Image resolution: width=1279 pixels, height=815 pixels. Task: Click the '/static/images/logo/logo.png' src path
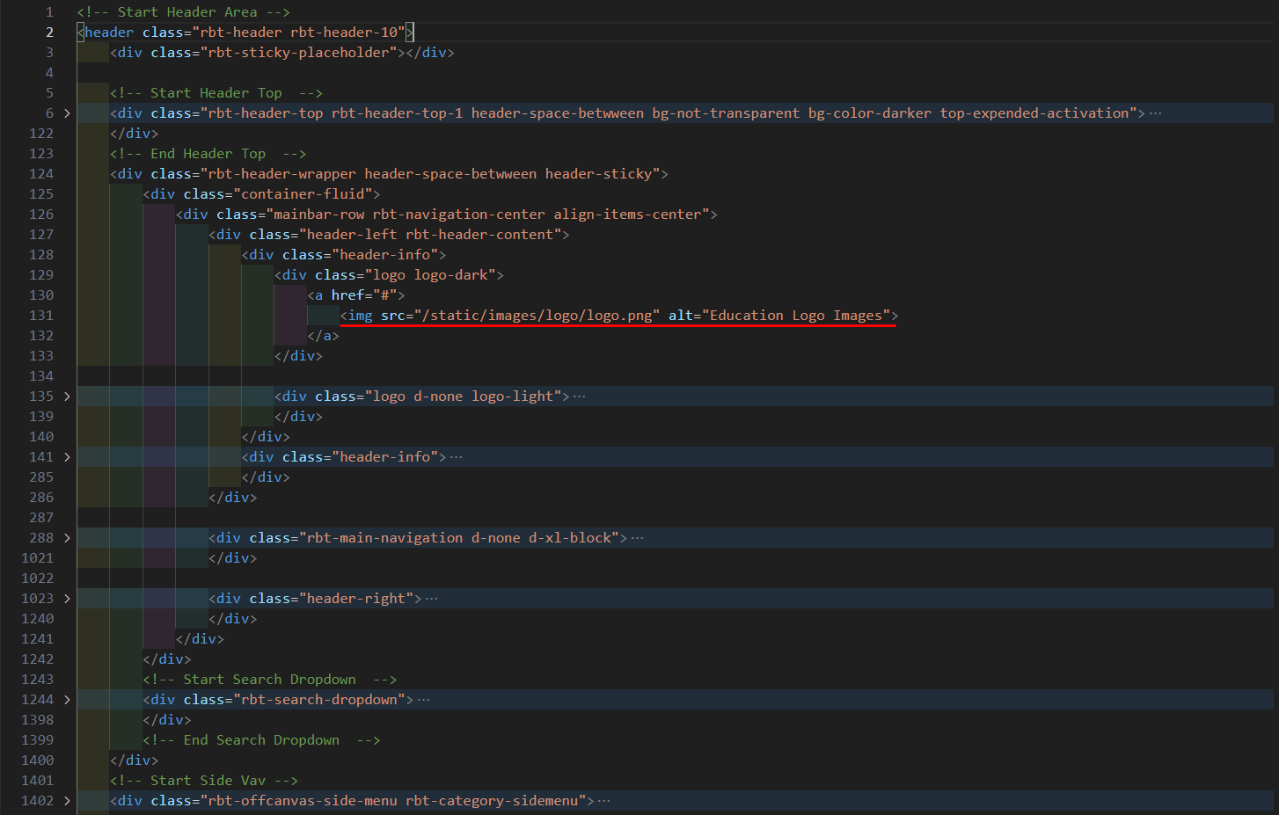click(537, 316)
